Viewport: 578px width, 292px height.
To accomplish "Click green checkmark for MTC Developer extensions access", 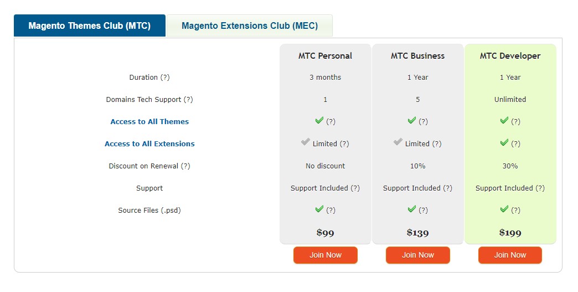I will [x=504, y=142].
